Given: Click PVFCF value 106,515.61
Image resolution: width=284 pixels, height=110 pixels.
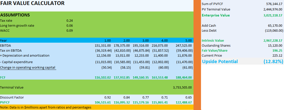Looking at the screenshot, I should [103, 103].
